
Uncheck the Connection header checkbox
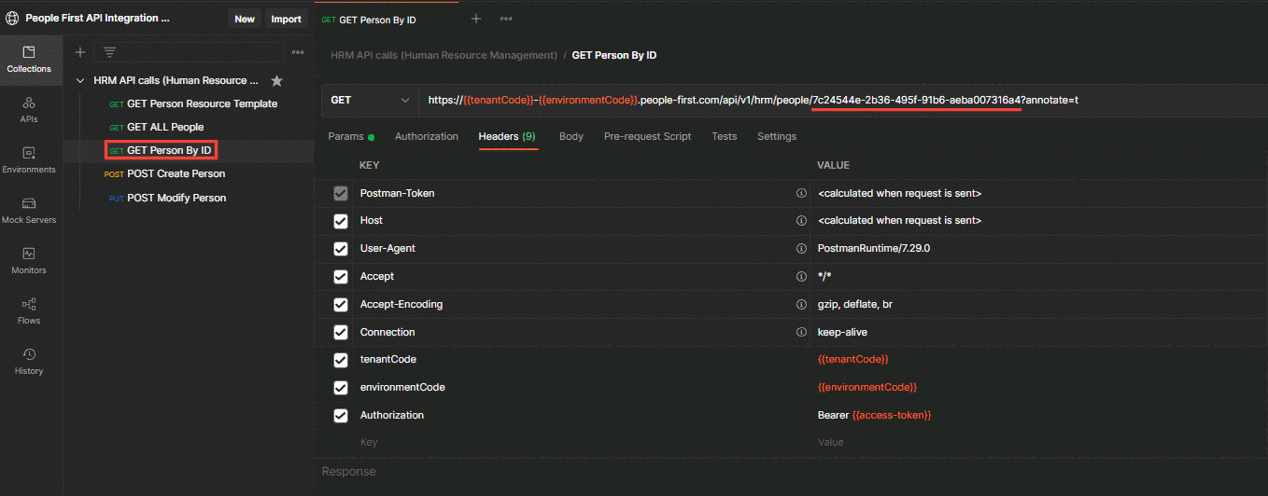click(x=341, y=332)
